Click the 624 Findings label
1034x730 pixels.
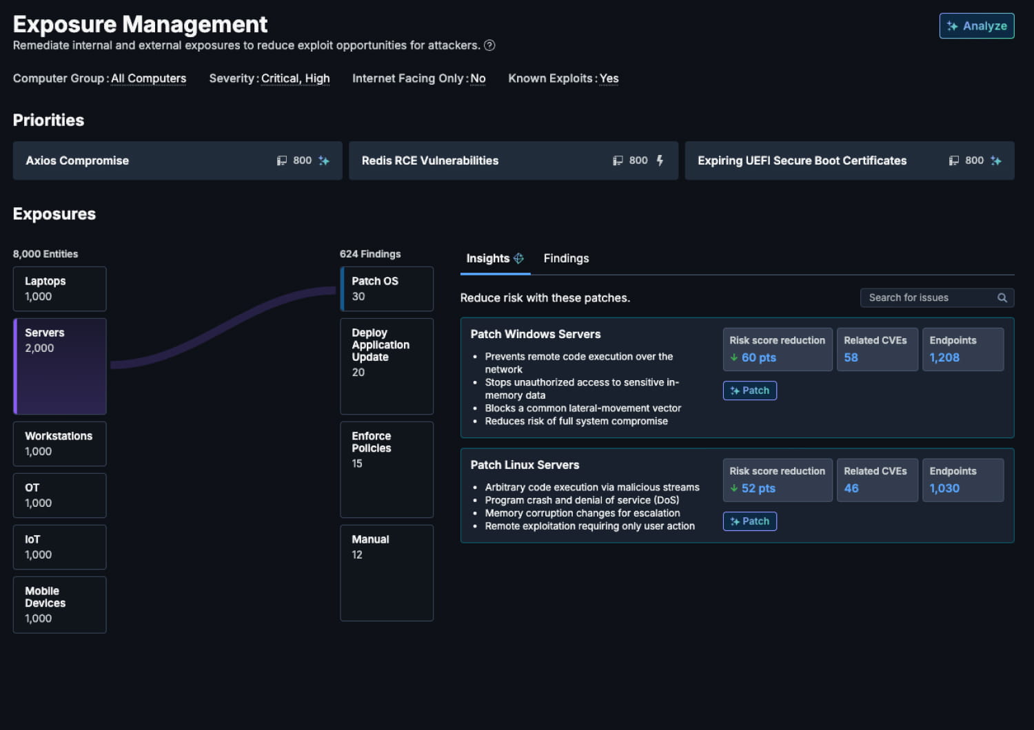pos(370,254)
